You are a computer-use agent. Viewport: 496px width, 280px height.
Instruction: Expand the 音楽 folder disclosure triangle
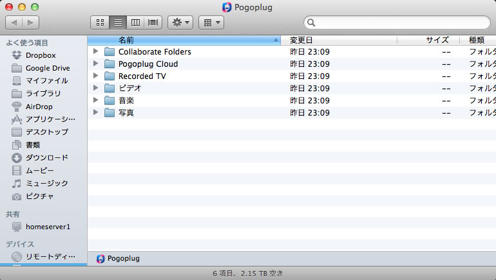[x=95, y=100]
